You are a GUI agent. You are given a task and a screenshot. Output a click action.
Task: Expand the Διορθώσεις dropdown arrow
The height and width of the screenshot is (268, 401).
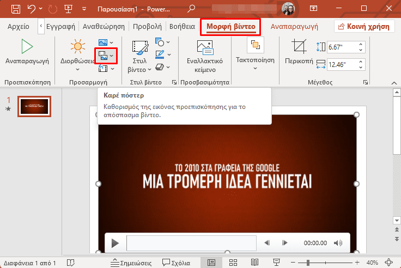[77, 69]
